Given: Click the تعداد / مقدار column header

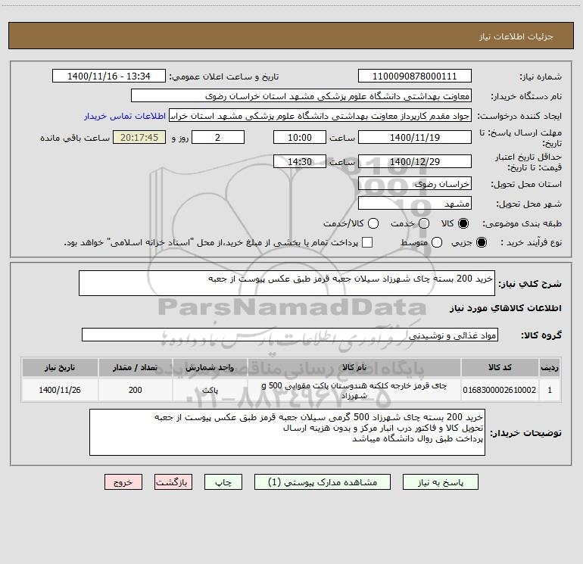Looking at the screenshot, I should (135, 367).
